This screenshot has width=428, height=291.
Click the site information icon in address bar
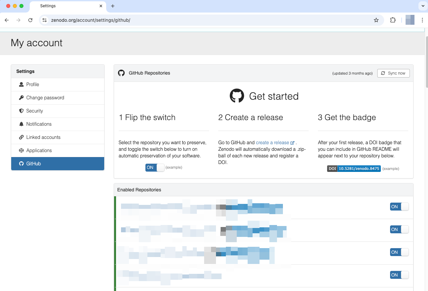45,20
